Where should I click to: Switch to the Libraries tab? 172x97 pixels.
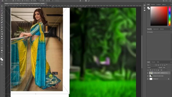click(x=162, y=29)
